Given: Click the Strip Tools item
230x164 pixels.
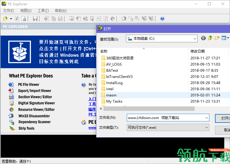Looking at the screenshot, I should pyautogui.click(x=27, y=128).
